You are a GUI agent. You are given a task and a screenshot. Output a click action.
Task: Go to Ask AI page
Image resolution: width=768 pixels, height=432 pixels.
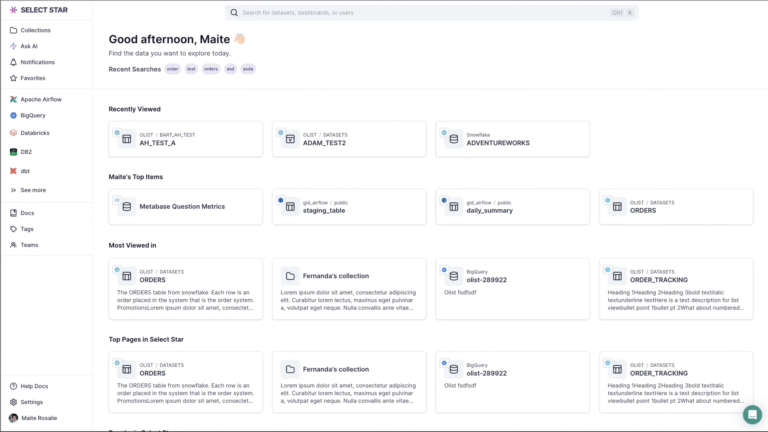pos(29,46)
